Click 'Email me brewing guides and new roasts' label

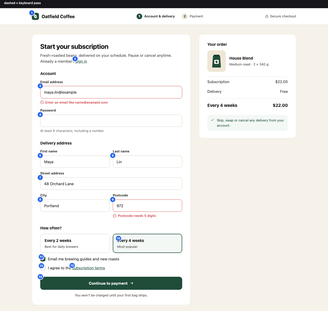[x=84, y=259]
